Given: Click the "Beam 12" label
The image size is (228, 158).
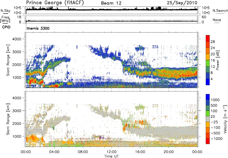Looking at the screenshot, I should (111, 3).
